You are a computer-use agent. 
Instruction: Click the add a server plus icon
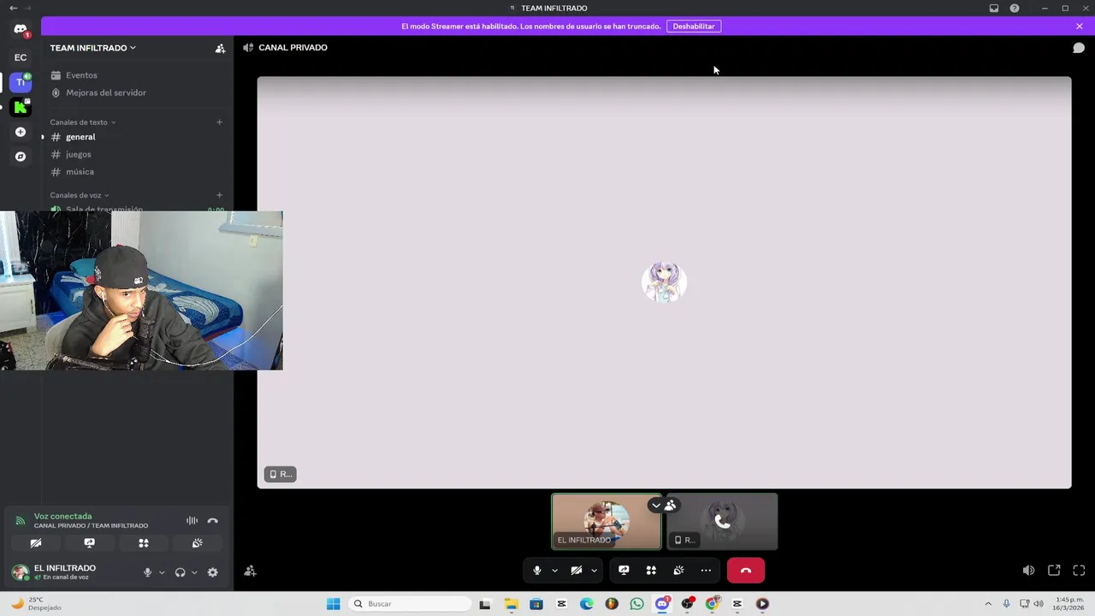pyautogui.click(x=21, y=132)
